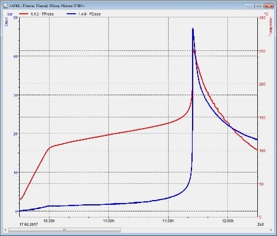Click the 100 temperature axis value
The height and width of the screenshot is (236, 277).
pos(263,151)
